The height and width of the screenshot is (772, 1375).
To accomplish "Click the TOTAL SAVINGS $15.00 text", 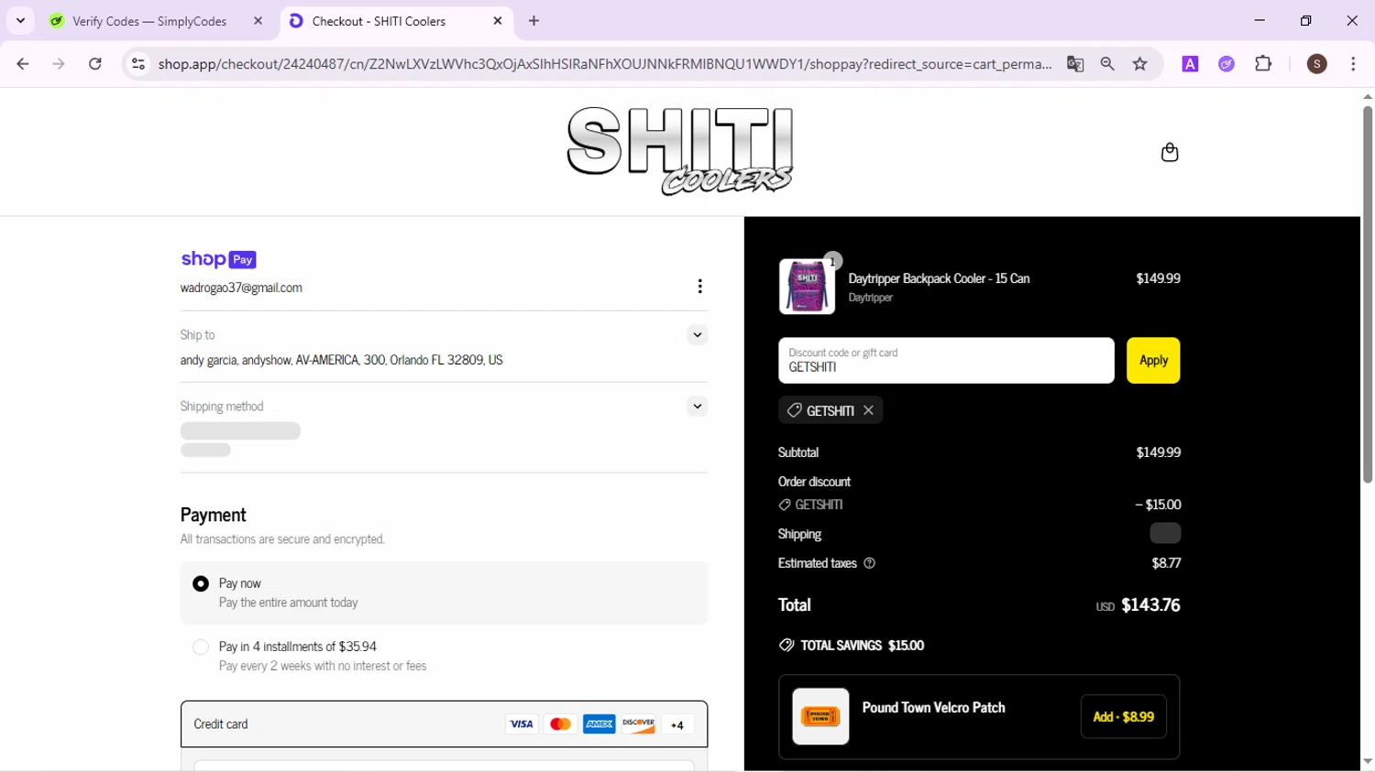I will click(862, 646).
